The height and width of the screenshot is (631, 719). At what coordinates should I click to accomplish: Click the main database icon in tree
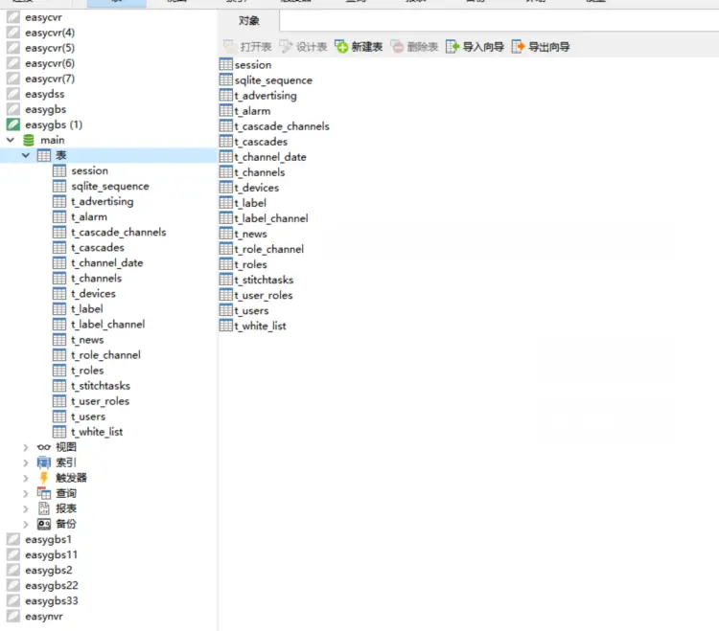(29, 140)
